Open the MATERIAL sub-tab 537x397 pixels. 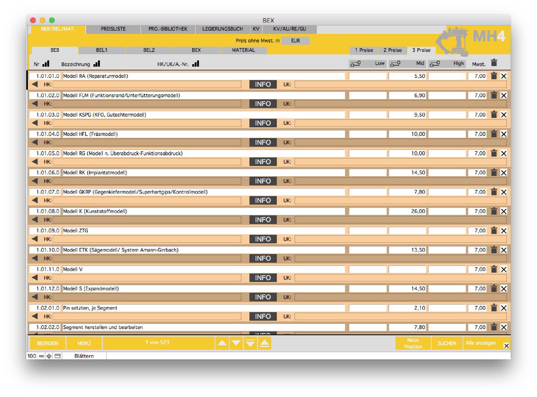[x=243, y=50]
